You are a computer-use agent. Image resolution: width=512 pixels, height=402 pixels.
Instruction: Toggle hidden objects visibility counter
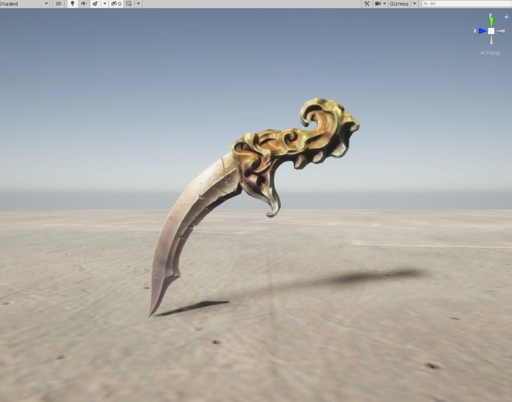click(116, 4)
